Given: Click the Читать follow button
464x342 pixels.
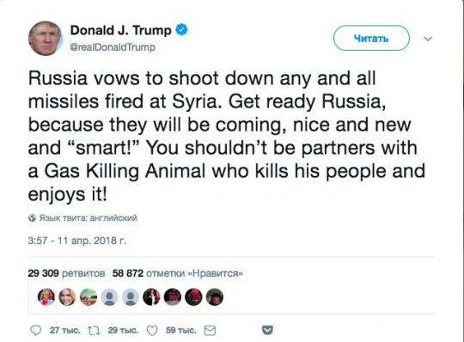Looking at the screenshot, I should tap(371, 38).
